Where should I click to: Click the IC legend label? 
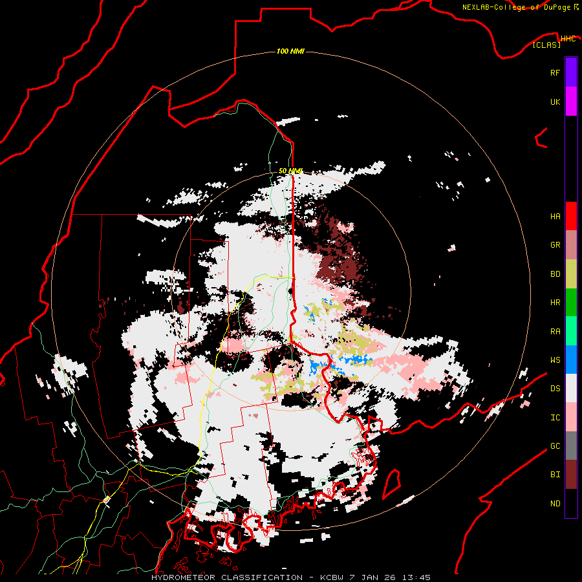[x=555, y=418]
